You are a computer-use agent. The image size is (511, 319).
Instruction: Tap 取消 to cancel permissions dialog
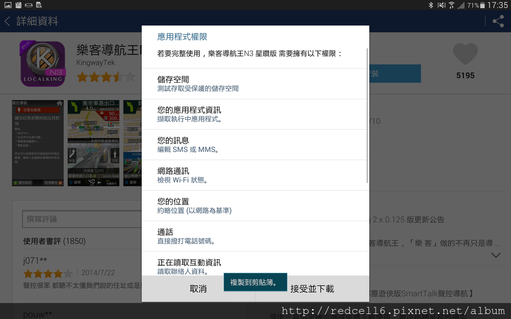point(198,289)
